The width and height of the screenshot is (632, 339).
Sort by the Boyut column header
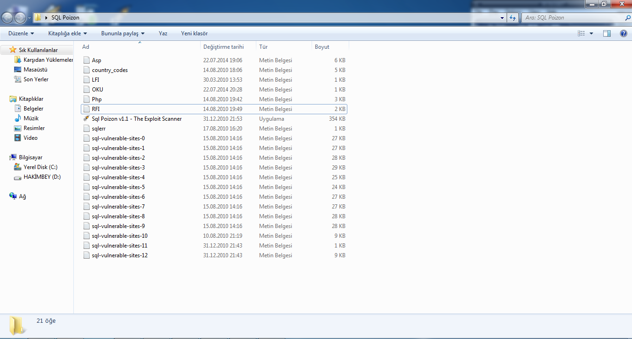330,46
